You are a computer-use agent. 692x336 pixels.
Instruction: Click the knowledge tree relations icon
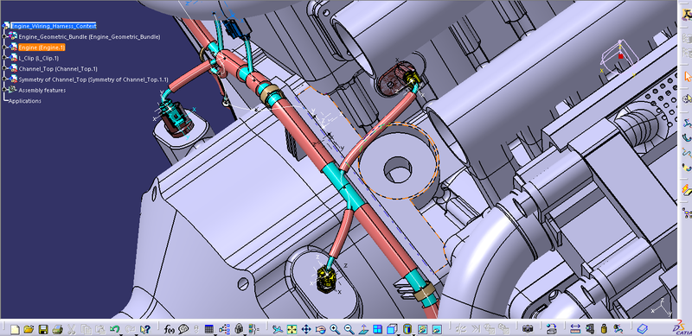(x=224, y=329)
